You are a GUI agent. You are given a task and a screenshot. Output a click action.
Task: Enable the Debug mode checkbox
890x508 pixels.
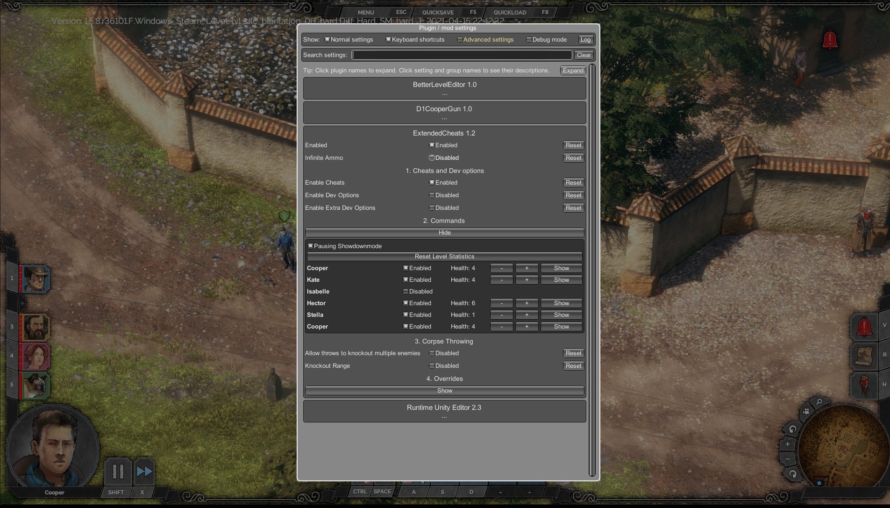coord(529,40)
